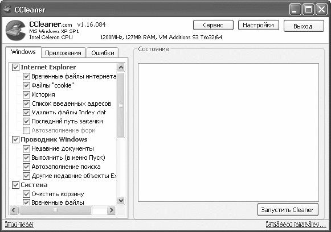Click the CCleaner brush logo icon
Screen dimensions: 331x232
16,31
